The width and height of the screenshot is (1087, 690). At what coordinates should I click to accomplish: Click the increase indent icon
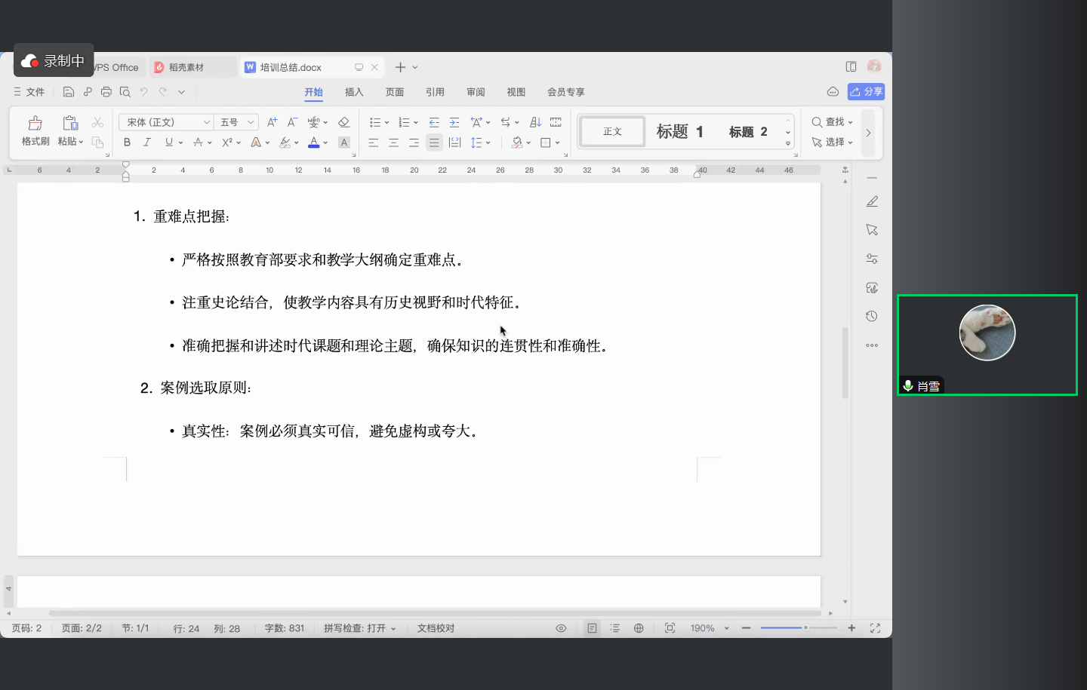(454, 122)
